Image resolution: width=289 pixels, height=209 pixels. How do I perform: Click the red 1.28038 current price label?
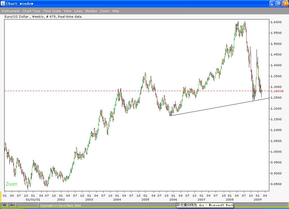coord(277,91)
